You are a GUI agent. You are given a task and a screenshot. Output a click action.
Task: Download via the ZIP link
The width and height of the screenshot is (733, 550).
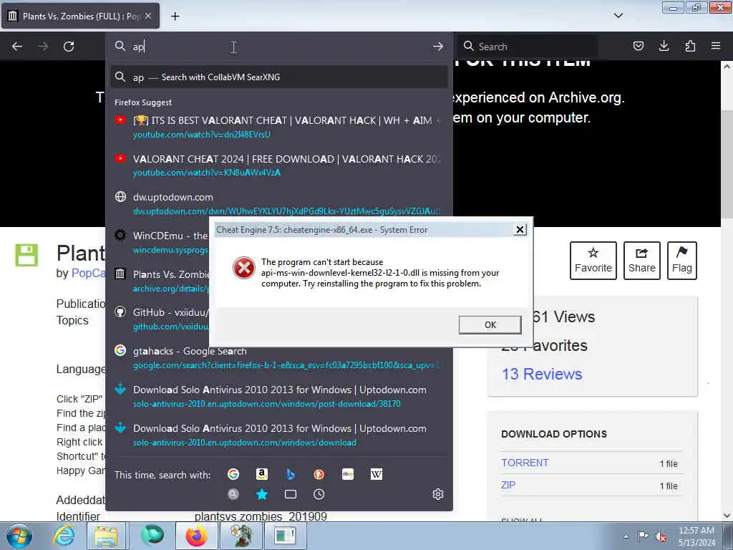[x=508, y=485]
